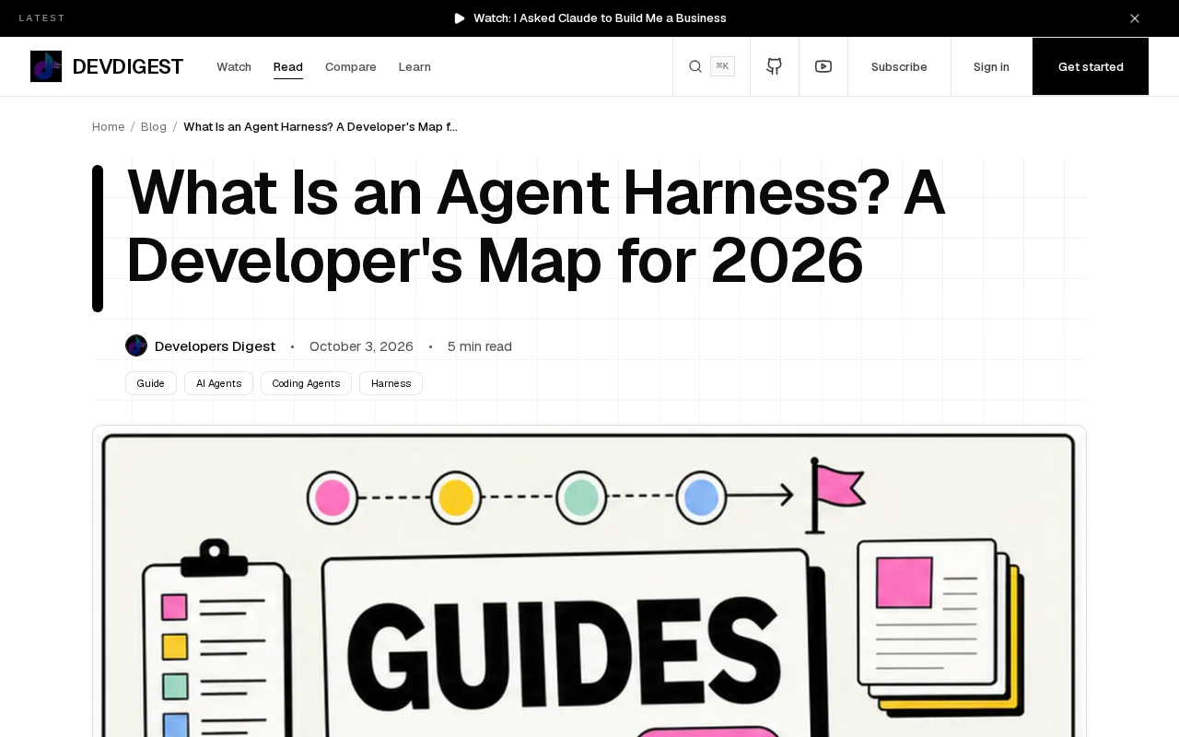Dismiss the Latest announcement banner
Screen dimensions: 1179x737
click(x=1135, y=18)
